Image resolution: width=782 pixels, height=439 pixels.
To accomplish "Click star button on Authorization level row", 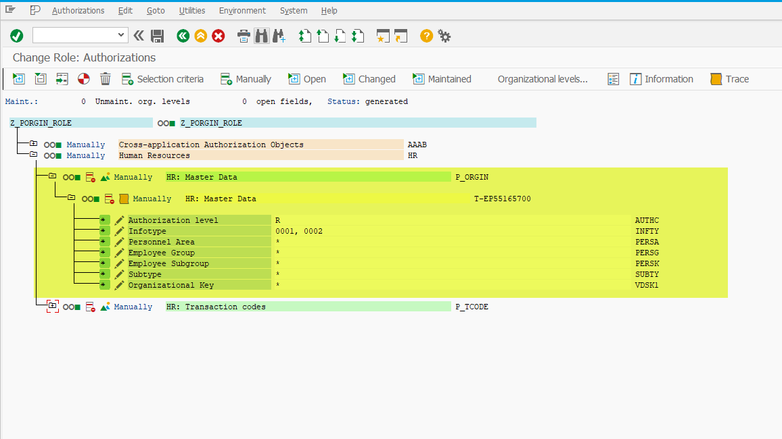I will pos(104,220).
